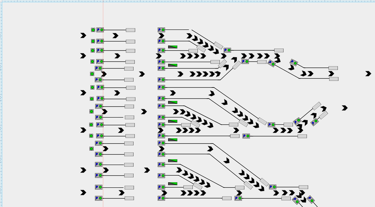
Task: Select the top-left signal with blue flag
Action: coord(100,30)
